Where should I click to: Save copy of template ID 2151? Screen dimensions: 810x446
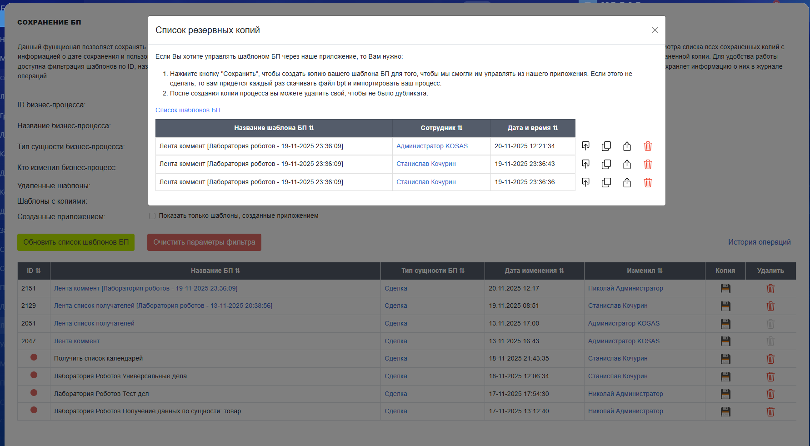point(725,288)
